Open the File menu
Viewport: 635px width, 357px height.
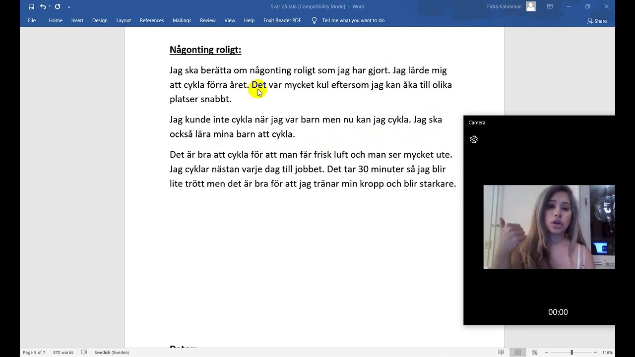[32, 20]
